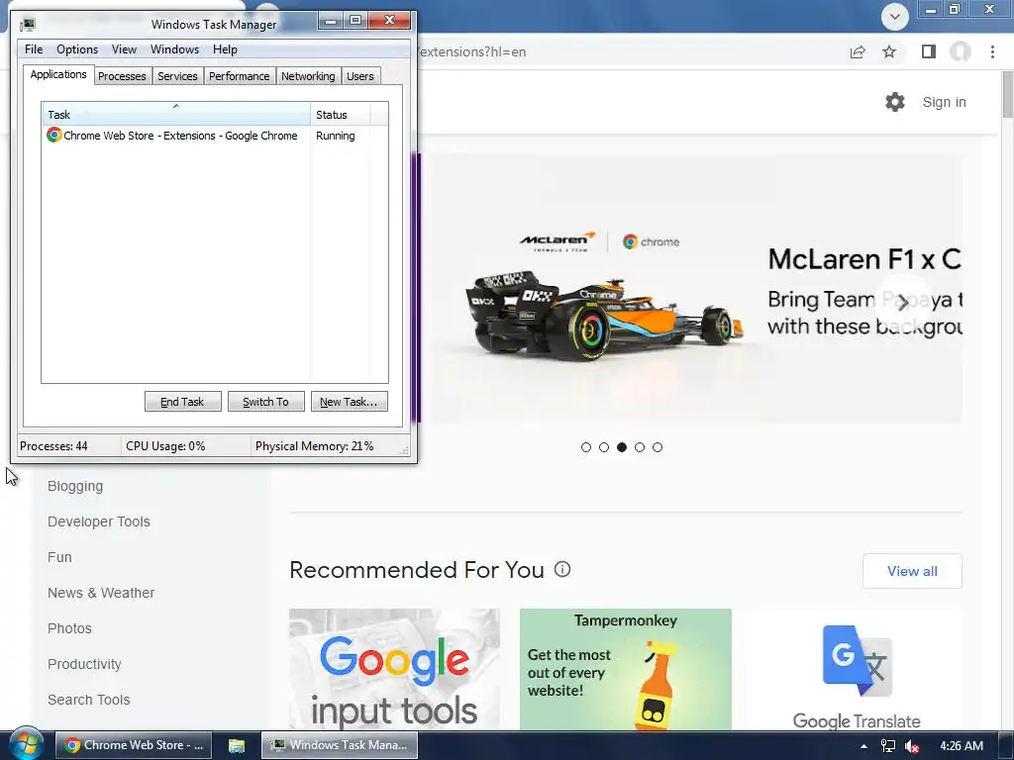The width and height of the screenshot is (1014, 760).
Task: Open File Explorer from taskbar
Action: tap(237, 745)
